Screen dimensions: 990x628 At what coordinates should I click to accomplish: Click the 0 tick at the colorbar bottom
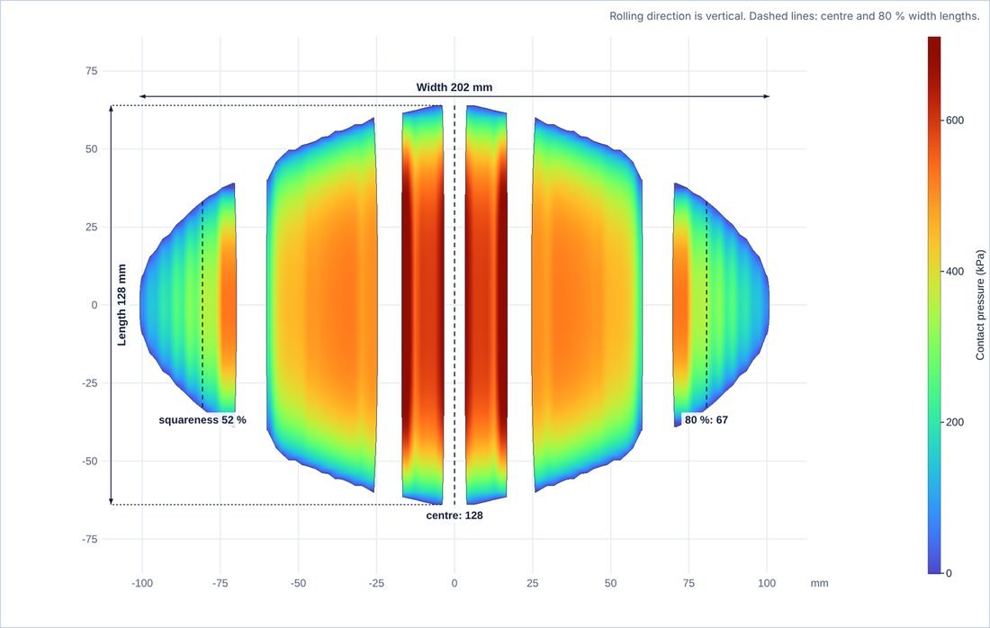pyautogui.click(x=949, y=573)
